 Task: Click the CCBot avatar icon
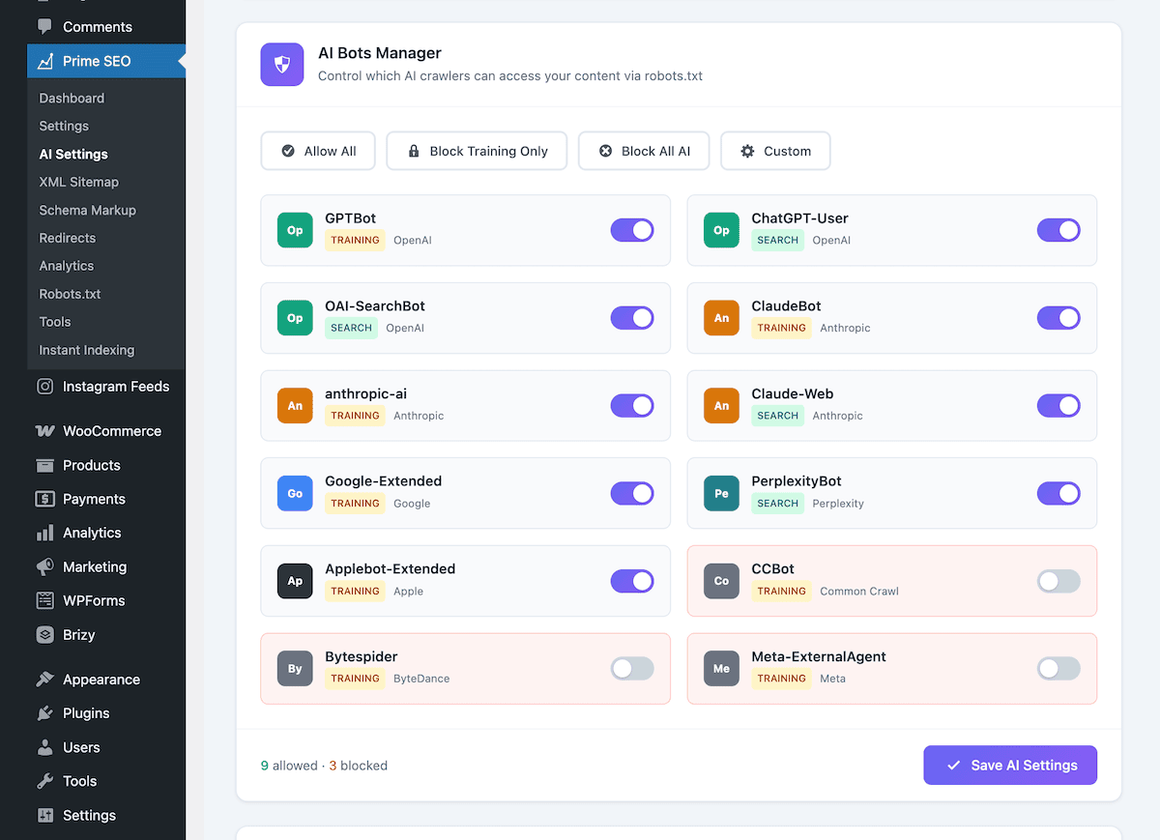pos(721,581)
